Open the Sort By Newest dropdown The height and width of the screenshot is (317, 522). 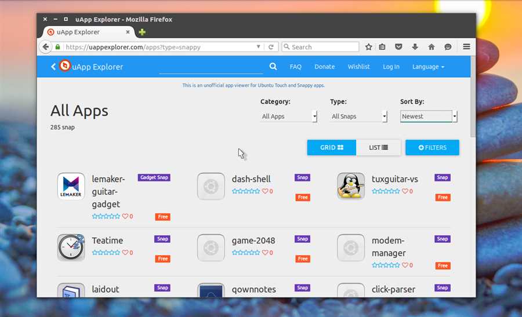click(429, 116)
